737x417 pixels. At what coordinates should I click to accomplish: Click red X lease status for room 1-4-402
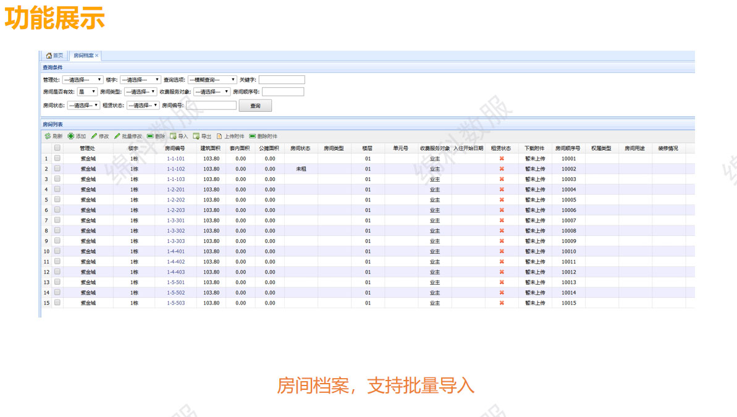click(x=502, y=262)
